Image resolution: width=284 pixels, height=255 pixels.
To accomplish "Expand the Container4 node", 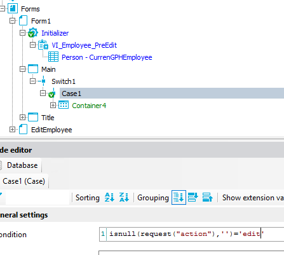I will [53, 105].
